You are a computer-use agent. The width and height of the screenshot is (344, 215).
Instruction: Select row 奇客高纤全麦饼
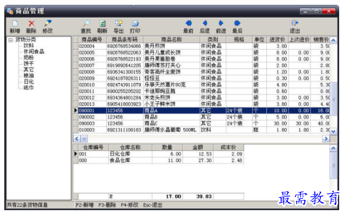pos(202,72)
